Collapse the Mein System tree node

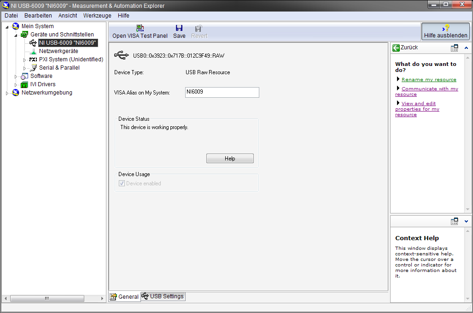tap(7, 27)
